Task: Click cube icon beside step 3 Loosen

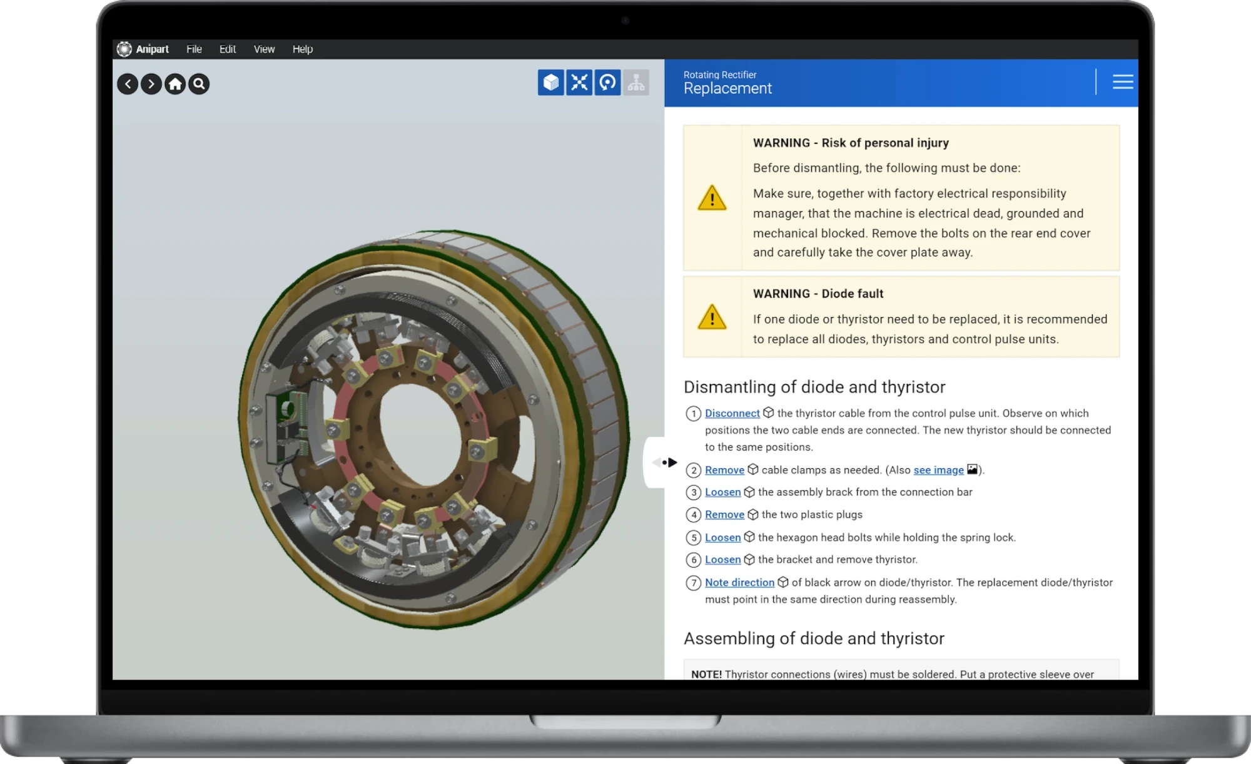Action: point(749,492)
